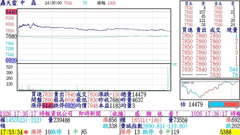Click the 買五 column header in order book

click(x=188, y=4)
